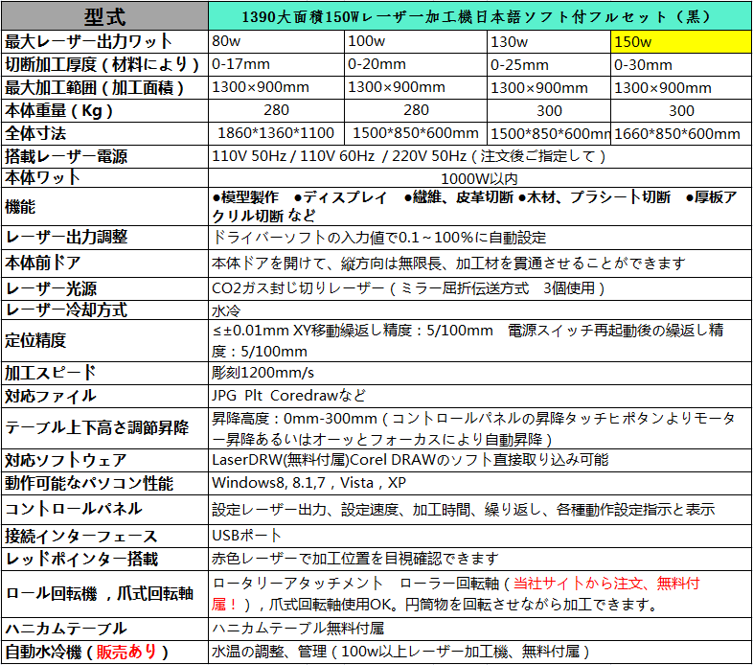Click the '接続インターフェース' row label

104,536
